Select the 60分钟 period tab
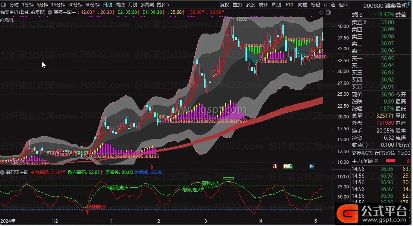Image resolution: width=413 pixels, height=226 pixels. click(92, 5)
